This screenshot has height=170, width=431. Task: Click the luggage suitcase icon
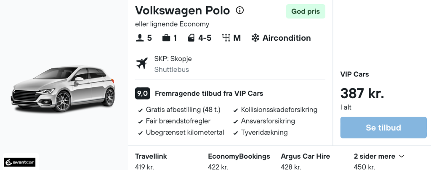[166, 38]
